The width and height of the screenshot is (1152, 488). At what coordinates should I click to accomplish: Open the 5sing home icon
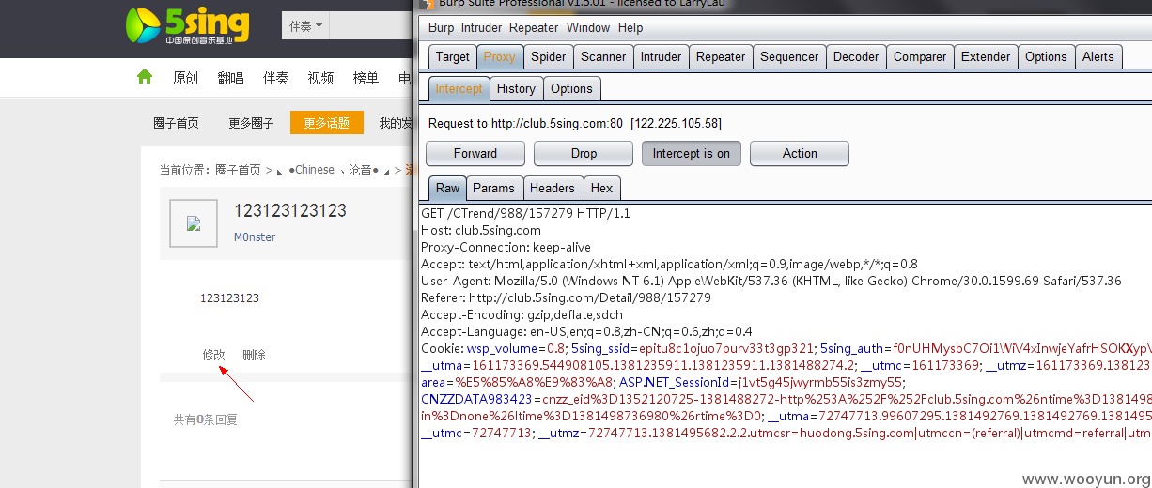pyautogui.click(x=145, y=77)
